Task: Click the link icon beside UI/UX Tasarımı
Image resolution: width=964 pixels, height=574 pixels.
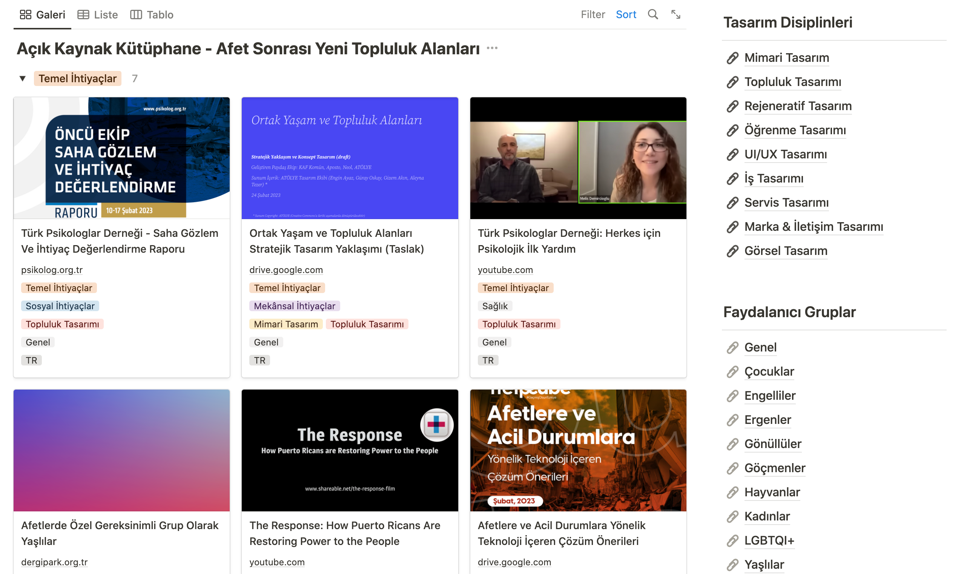Action: click(x=732, y=155)
